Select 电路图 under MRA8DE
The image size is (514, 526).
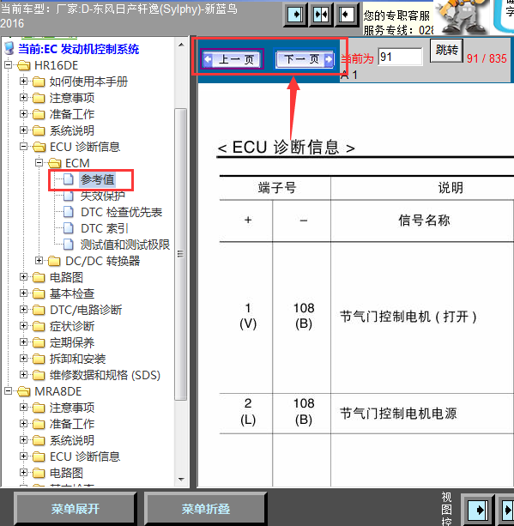click(x=66, y=473)
